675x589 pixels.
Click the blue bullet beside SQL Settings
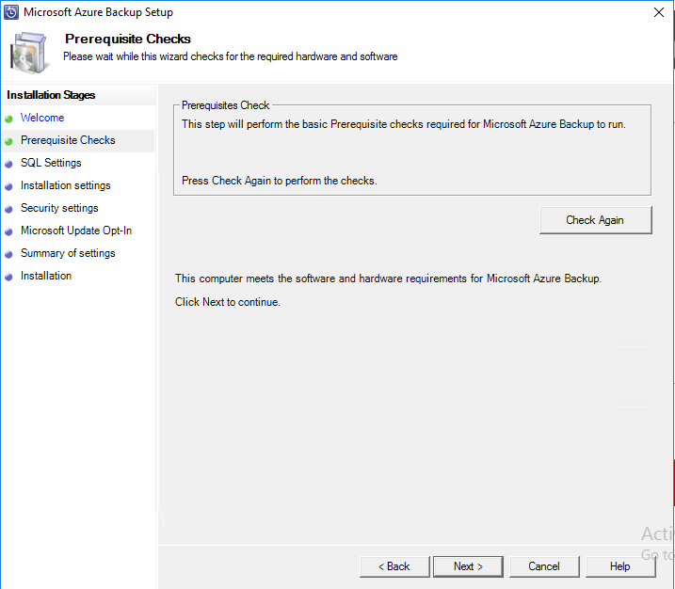click(8, 164)
